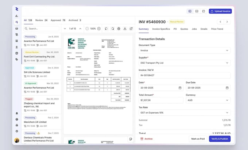Select Zhejiang chemical import invoice

(x=41, y=105)
